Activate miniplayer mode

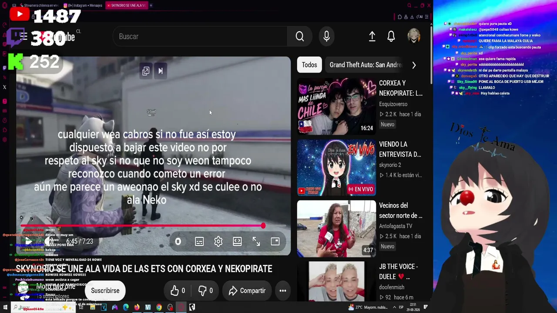[x=275, y=241]
